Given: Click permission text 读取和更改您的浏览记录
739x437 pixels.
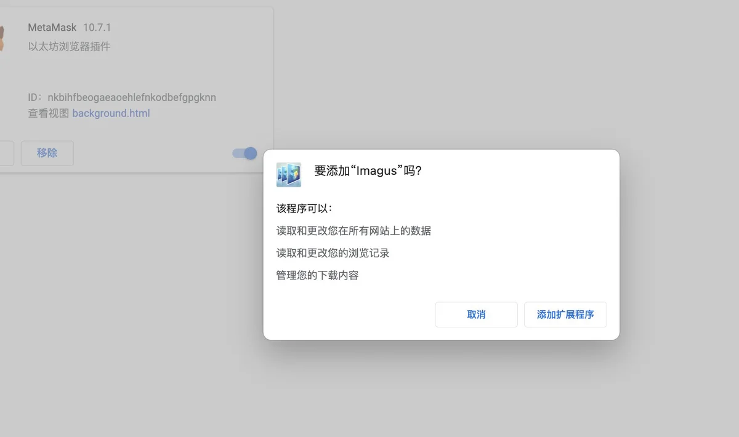Looking at the screenshot, I should click(333, 253).
